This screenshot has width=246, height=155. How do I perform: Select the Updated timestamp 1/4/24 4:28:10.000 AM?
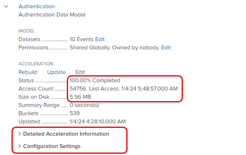[98, 121]
